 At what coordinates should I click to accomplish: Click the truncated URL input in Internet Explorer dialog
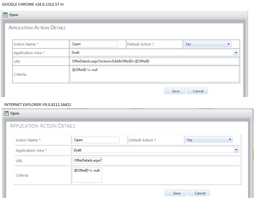(87, 160)
